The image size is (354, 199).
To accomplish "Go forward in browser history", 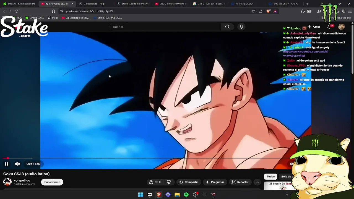I will pos(10,11).
